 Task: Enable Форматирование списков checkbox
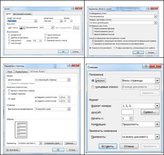pos(93,34)
